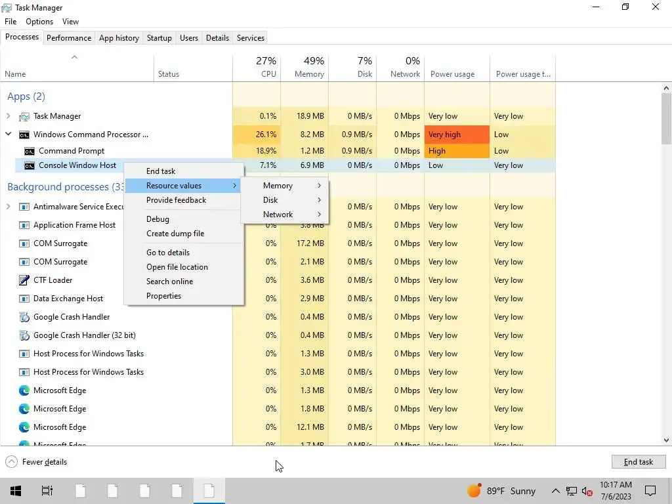Viewport: 672px width, 504px height.
Task: Click the vertical scrollbar thumb
Action: pyautogui.click(x=666, y=119)
